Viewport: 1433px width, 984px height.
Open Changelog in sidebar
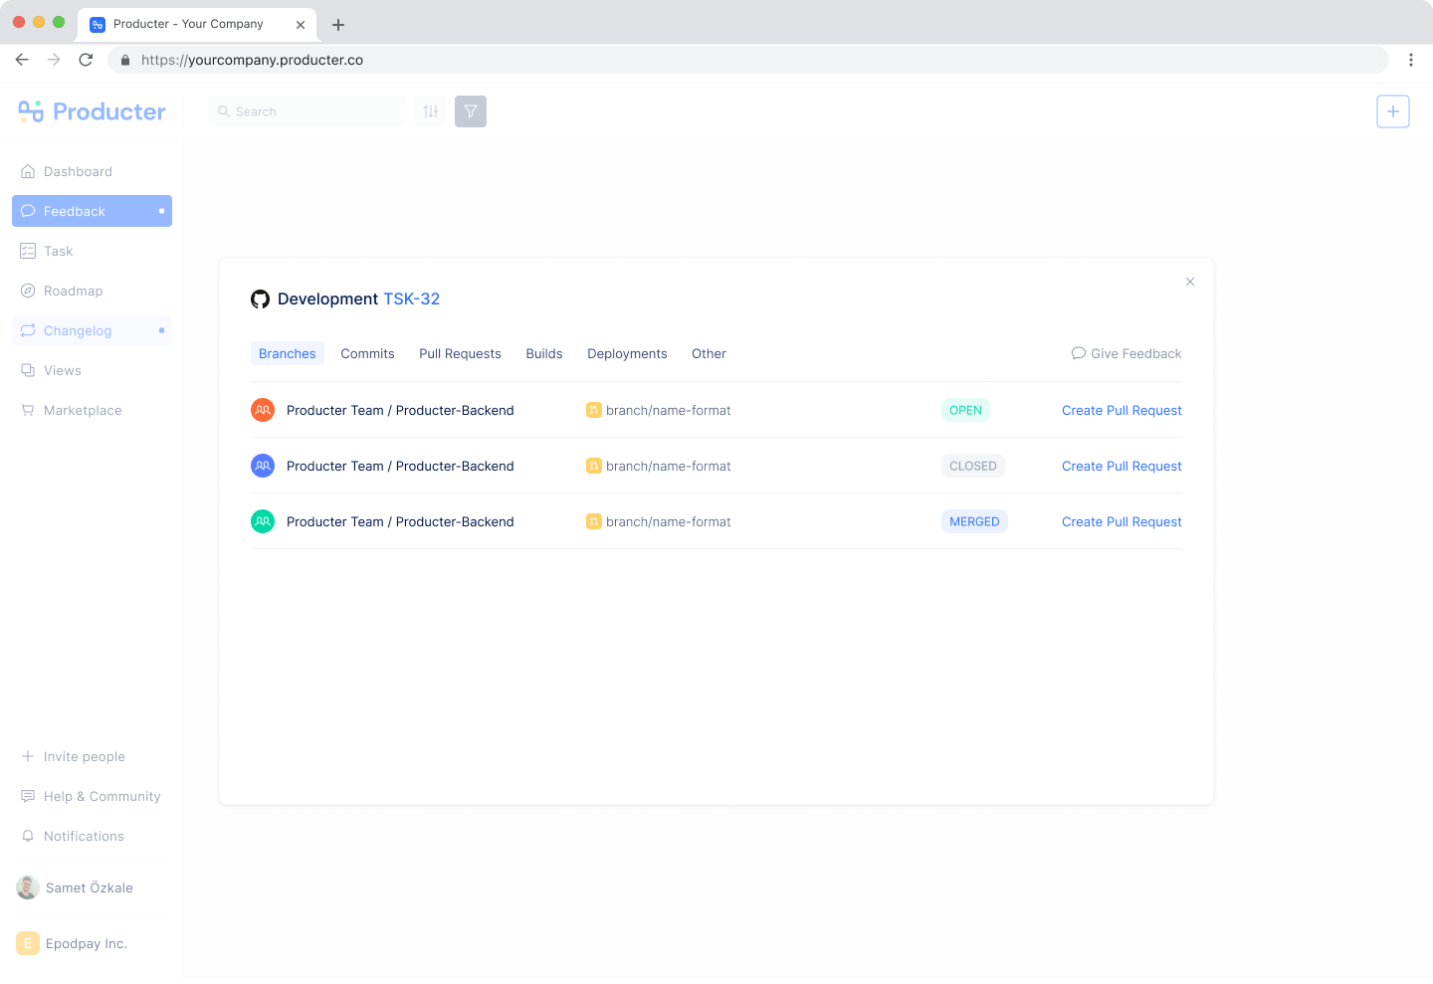coord(92,330)
